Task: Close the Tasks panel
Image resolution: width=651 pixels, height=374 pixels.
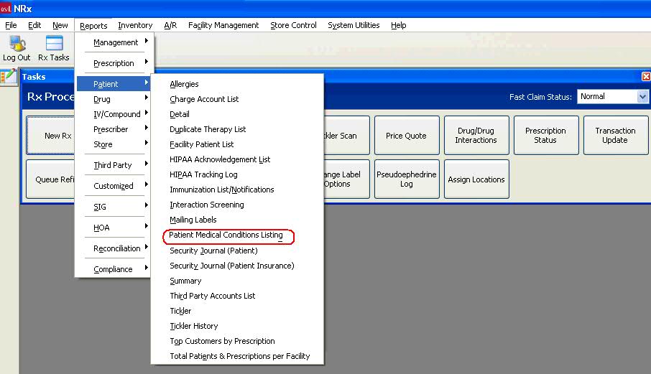Action: (x=646, y=76)
